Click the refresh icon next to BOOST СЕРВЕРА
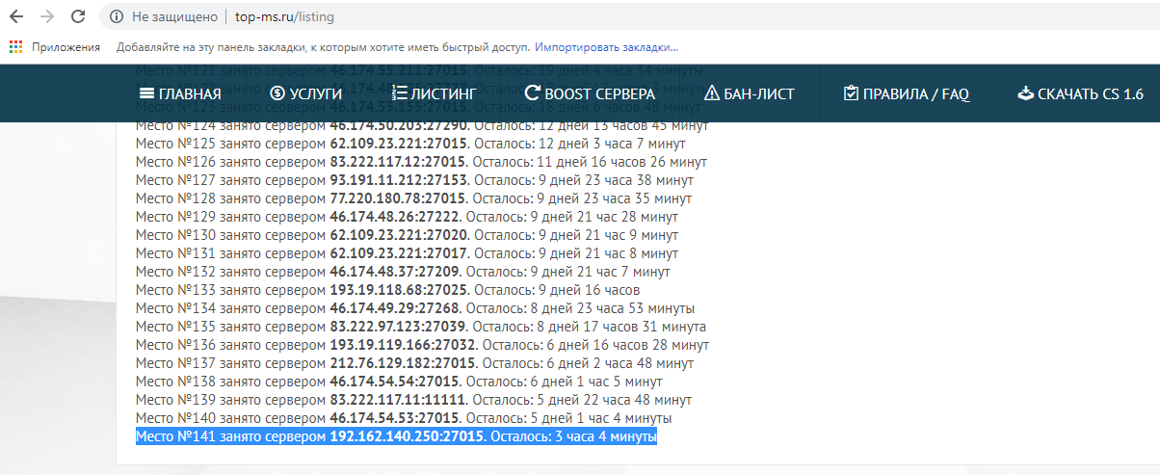Viewport: 1160px width, 475px height. point(533,93)
